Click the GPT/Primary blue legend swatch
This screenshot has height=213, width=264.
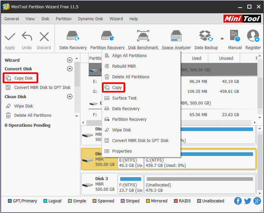point(10,201)
